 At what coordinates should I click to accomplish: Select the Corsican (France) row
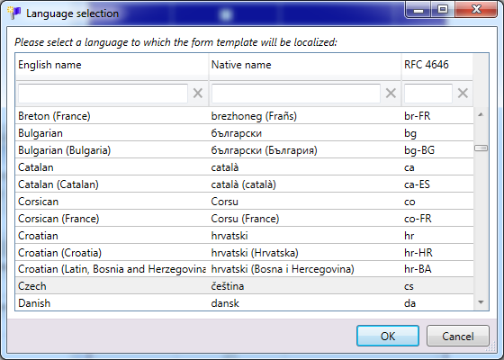[244, 218]
